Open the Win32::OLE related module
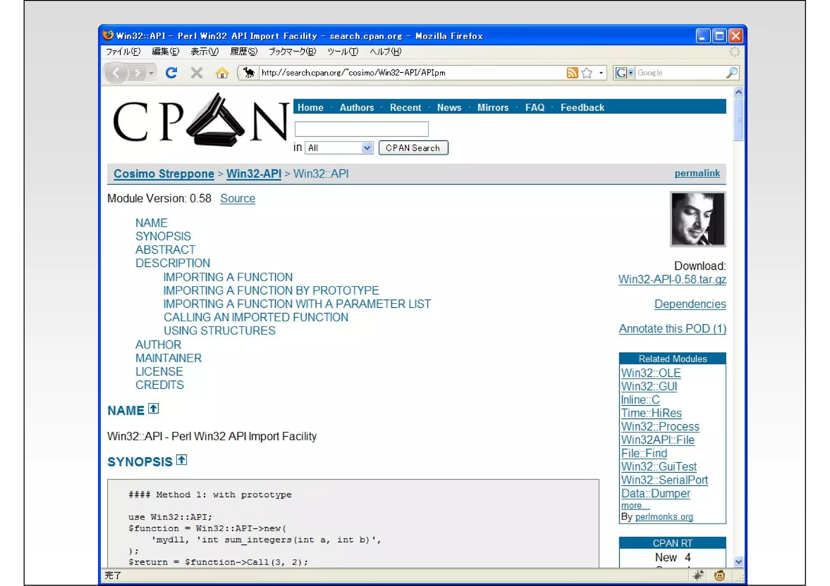Screen dimensions: 830x586 (x=651, y=373)
